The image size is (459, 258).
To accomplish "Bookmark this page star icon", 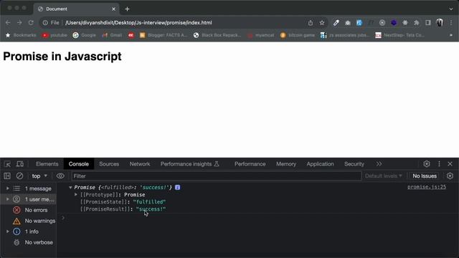I will click(x=322, y=22).
